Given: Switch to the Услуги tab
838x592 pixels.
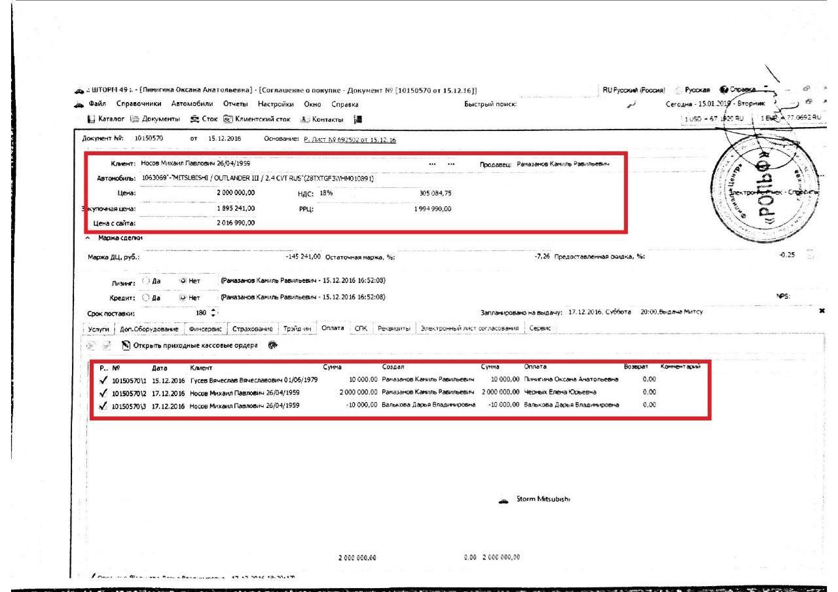Looking at the screenshot, I should [x=99, y=328].
